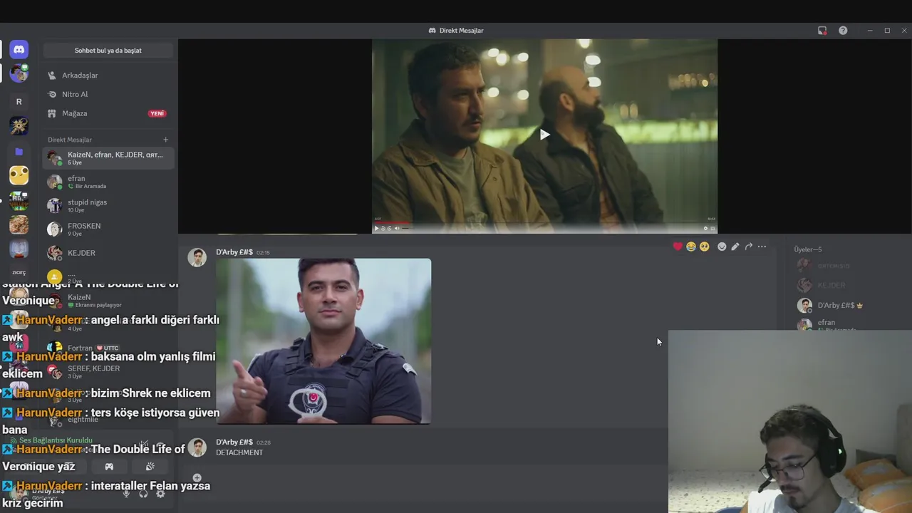912x513 pixels.
Task: Click the plus to create a new DM
Action: [166, 140]
